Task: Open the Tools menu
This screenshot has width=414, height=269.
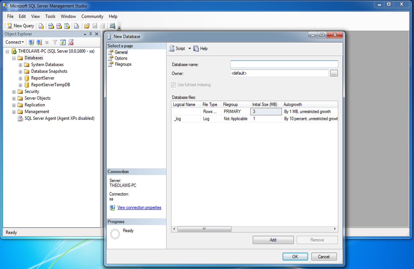Action: pyautogui.click(x=50, y=16)
